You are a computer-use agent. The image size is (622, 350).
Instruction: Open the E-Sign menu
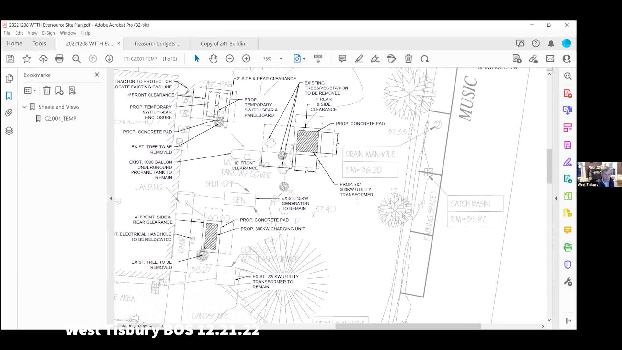(49, 33)
